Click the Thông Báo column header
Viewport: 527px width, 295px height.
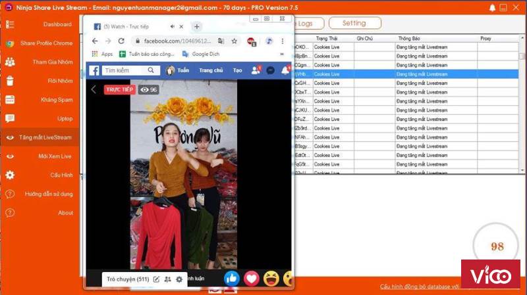pyautogui.click(x=409, y=39)
